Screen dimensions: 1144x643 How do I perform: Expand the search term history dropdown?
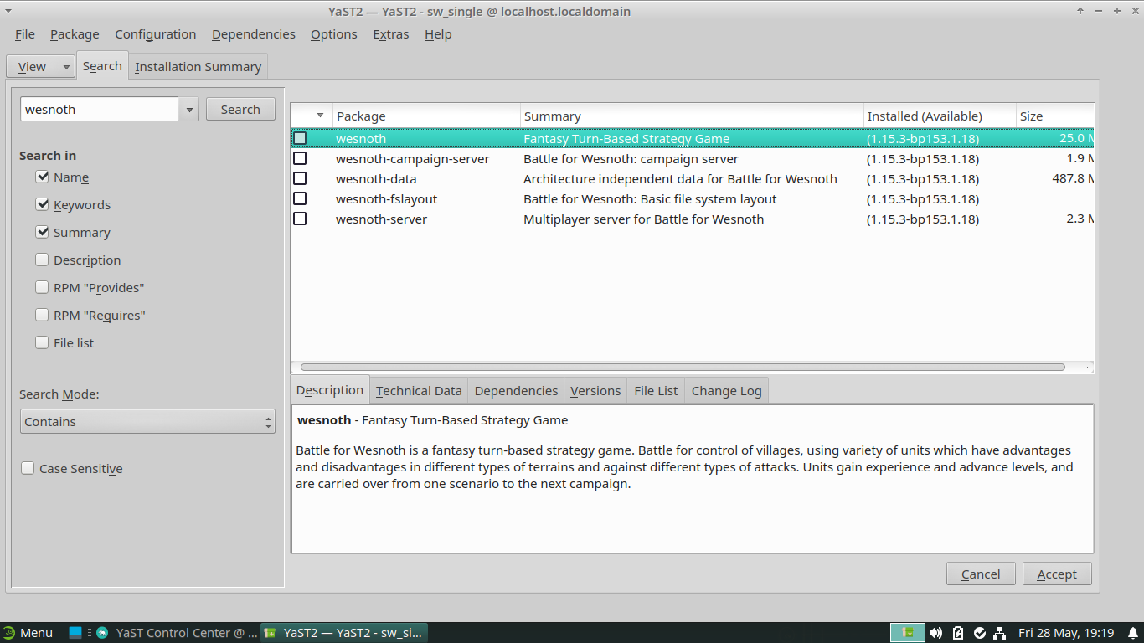[x=188, y=110]
